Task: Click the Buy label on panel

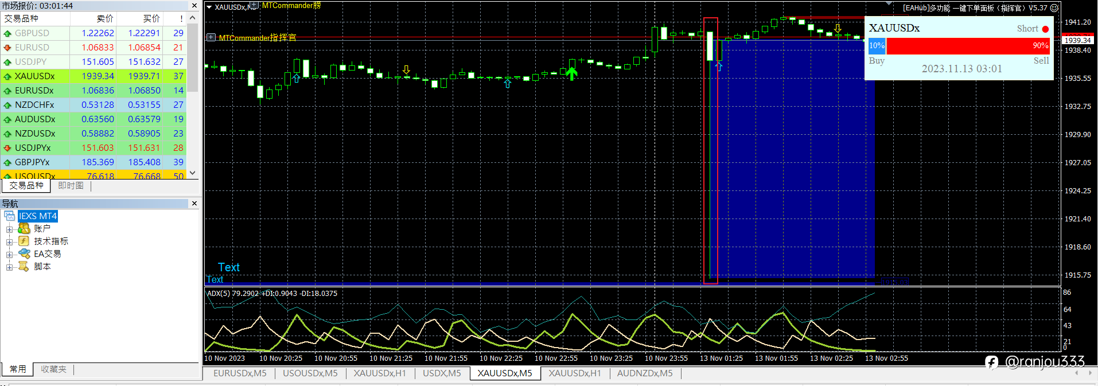Action: [877, 61]
